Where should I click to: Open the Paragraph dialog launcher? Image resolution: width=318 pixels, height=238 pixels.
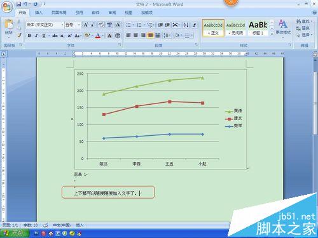197,44
